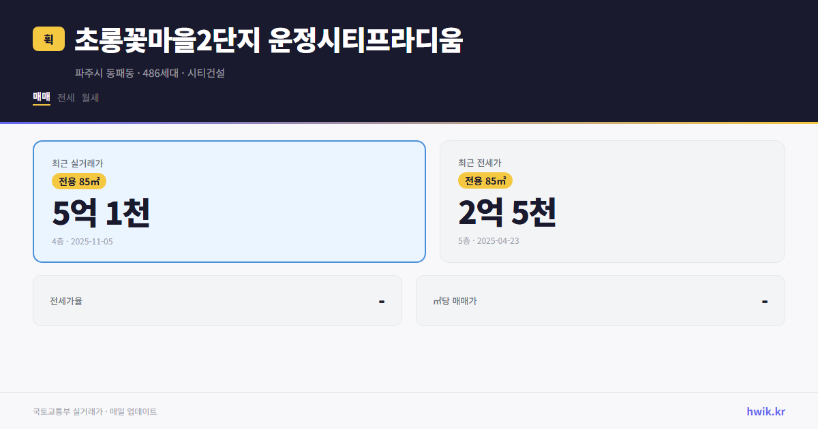Click the yellow underline indicator under 매매

point(41,106)
